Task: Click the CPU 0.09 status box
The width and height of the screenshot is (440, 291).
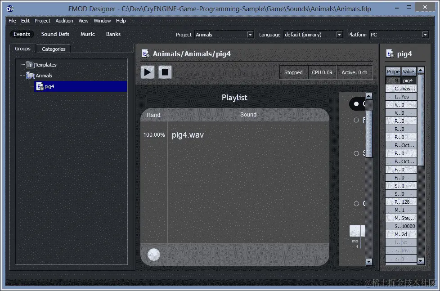Action: 322,72
